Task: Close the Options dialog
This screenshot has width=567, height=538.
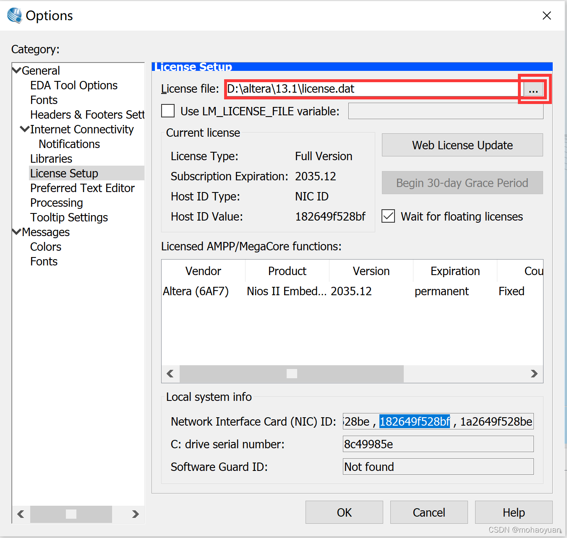Action: (547, 16)
